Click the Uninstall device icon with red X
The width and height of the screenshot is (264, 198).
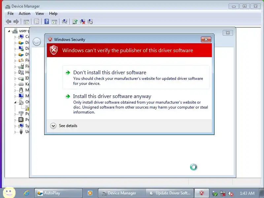[82, 21]
